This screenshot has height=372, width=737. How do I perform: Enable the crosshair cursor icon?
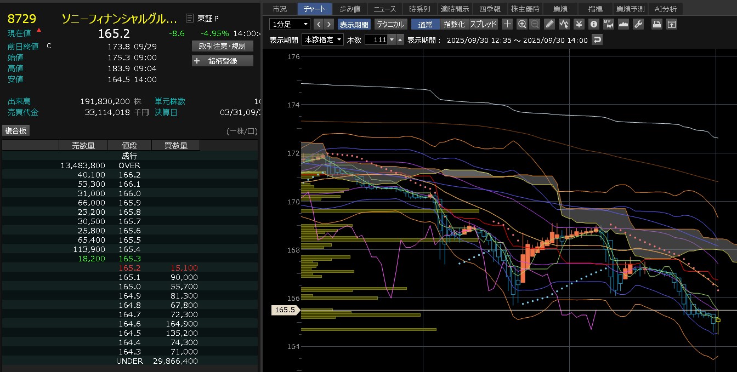(x=507, y=24)
